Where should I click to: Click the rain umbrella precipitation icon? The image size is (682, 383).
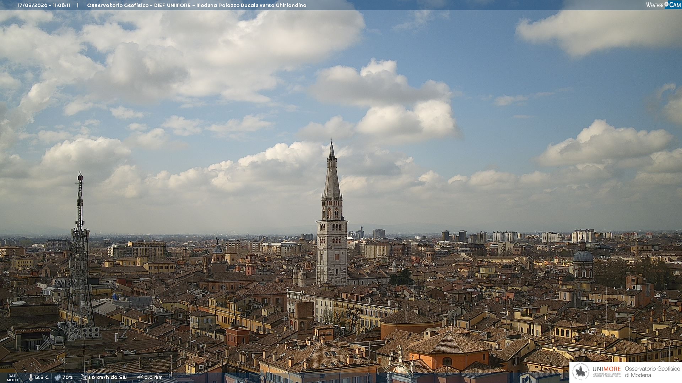[x=140, y=377]
